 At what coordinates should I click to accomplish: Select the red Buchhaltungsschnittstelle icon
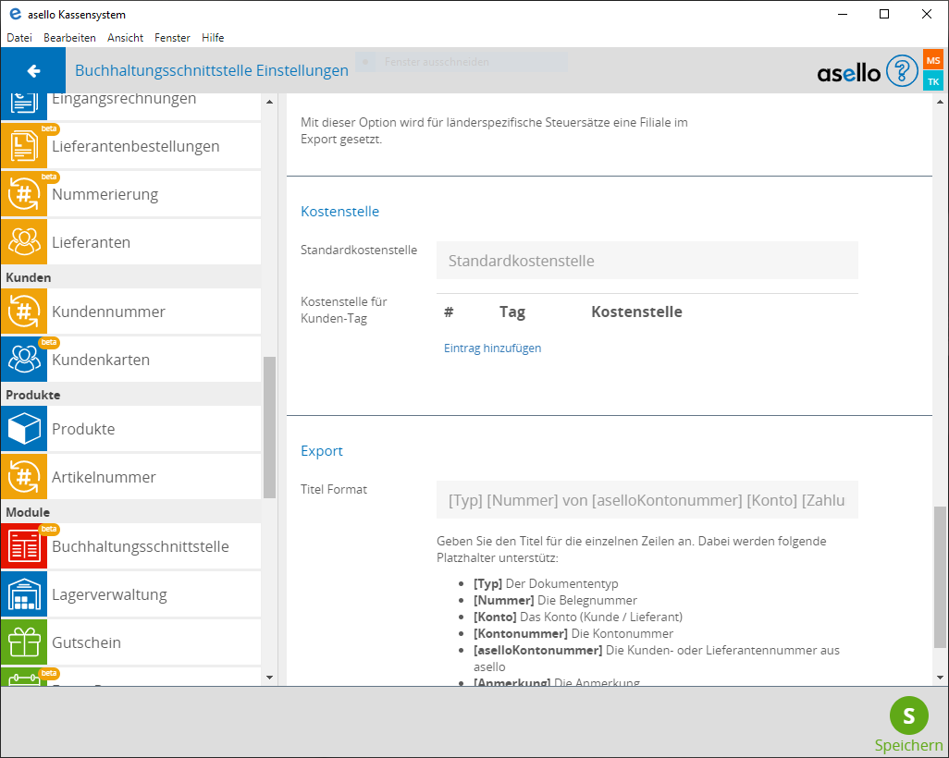tap(24, 546)
